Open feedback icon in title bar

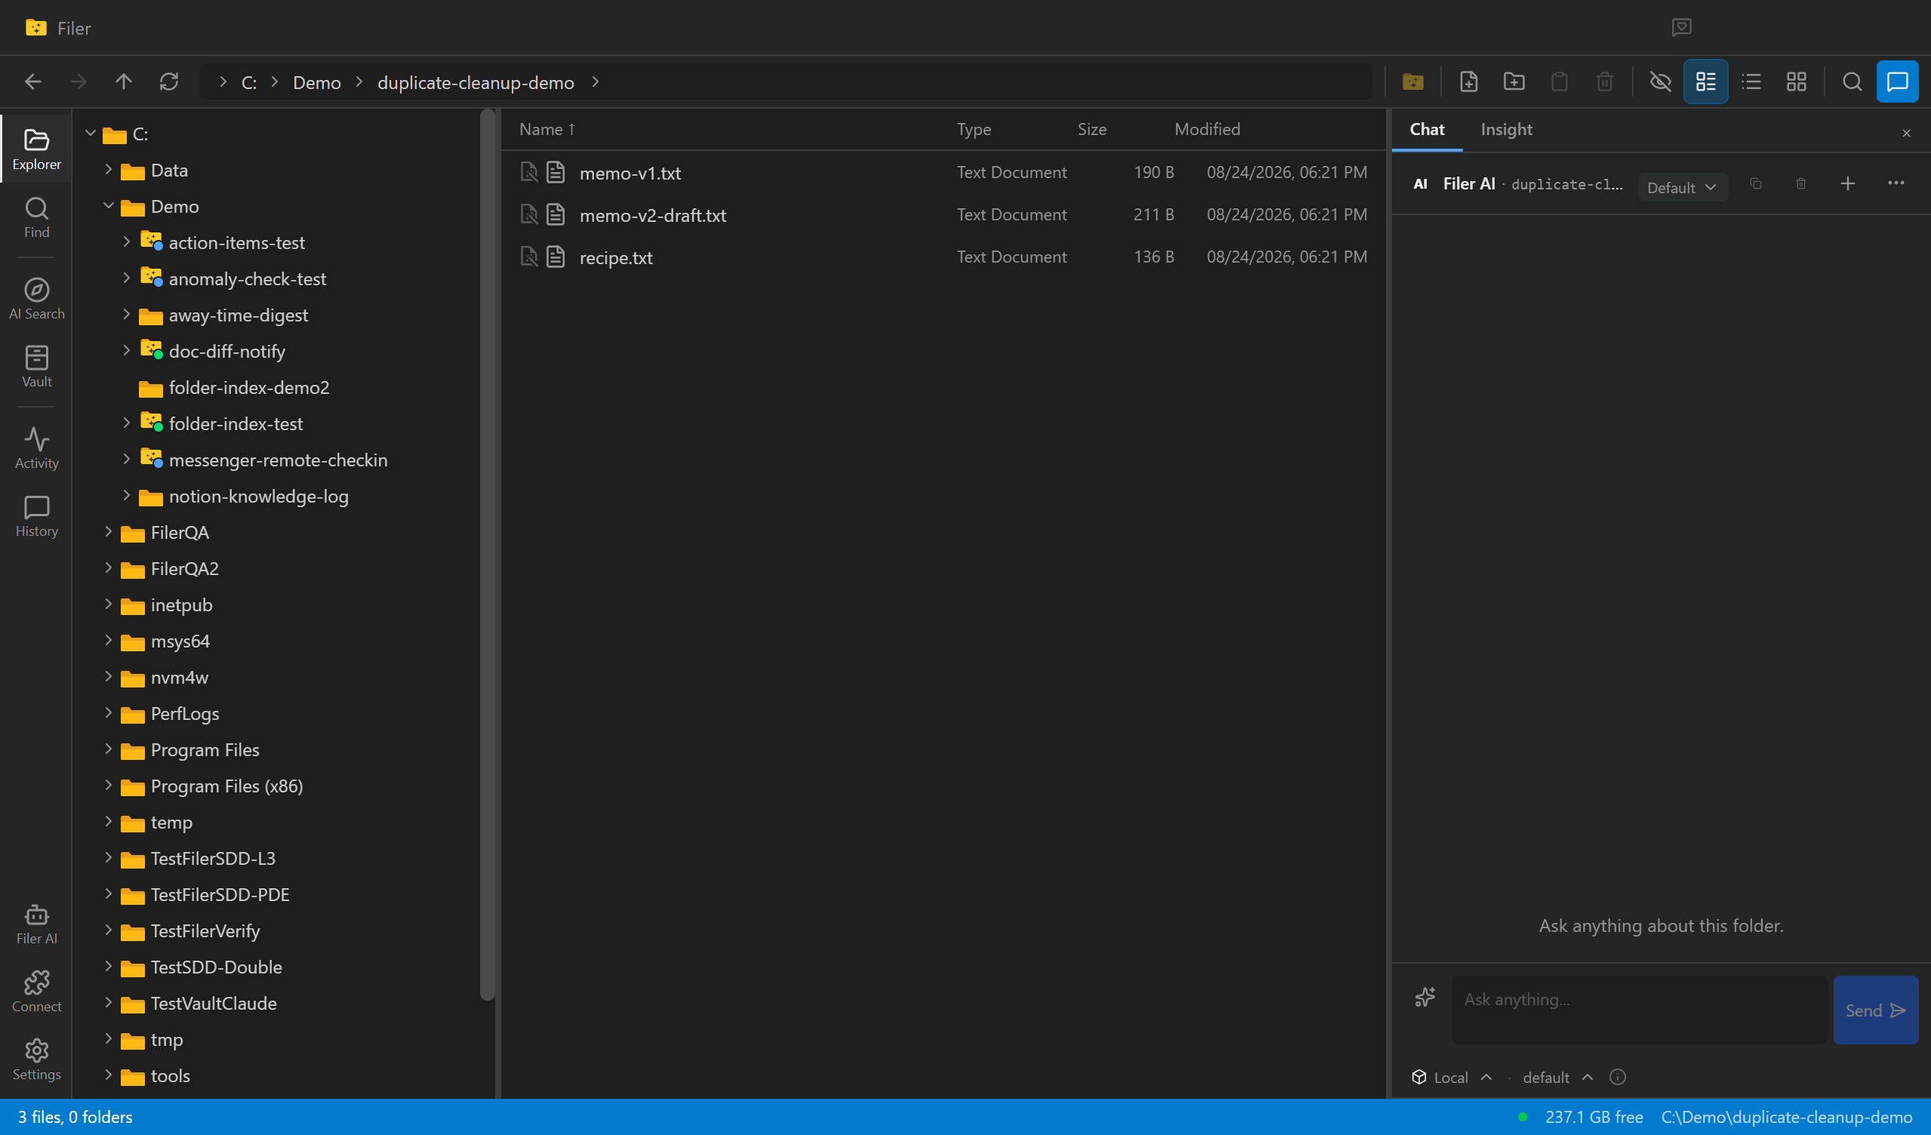click(1681, 28)
